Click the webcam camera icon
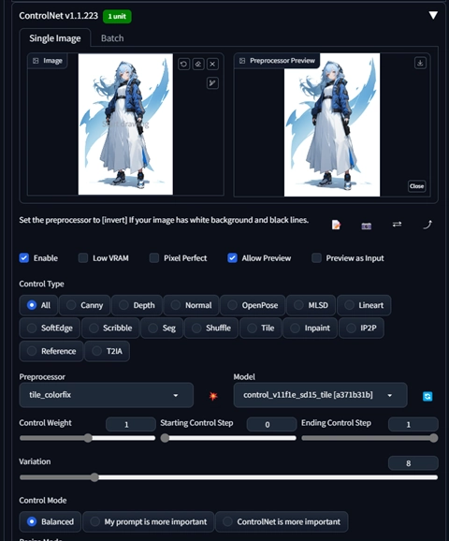 (x=367, y=226)
